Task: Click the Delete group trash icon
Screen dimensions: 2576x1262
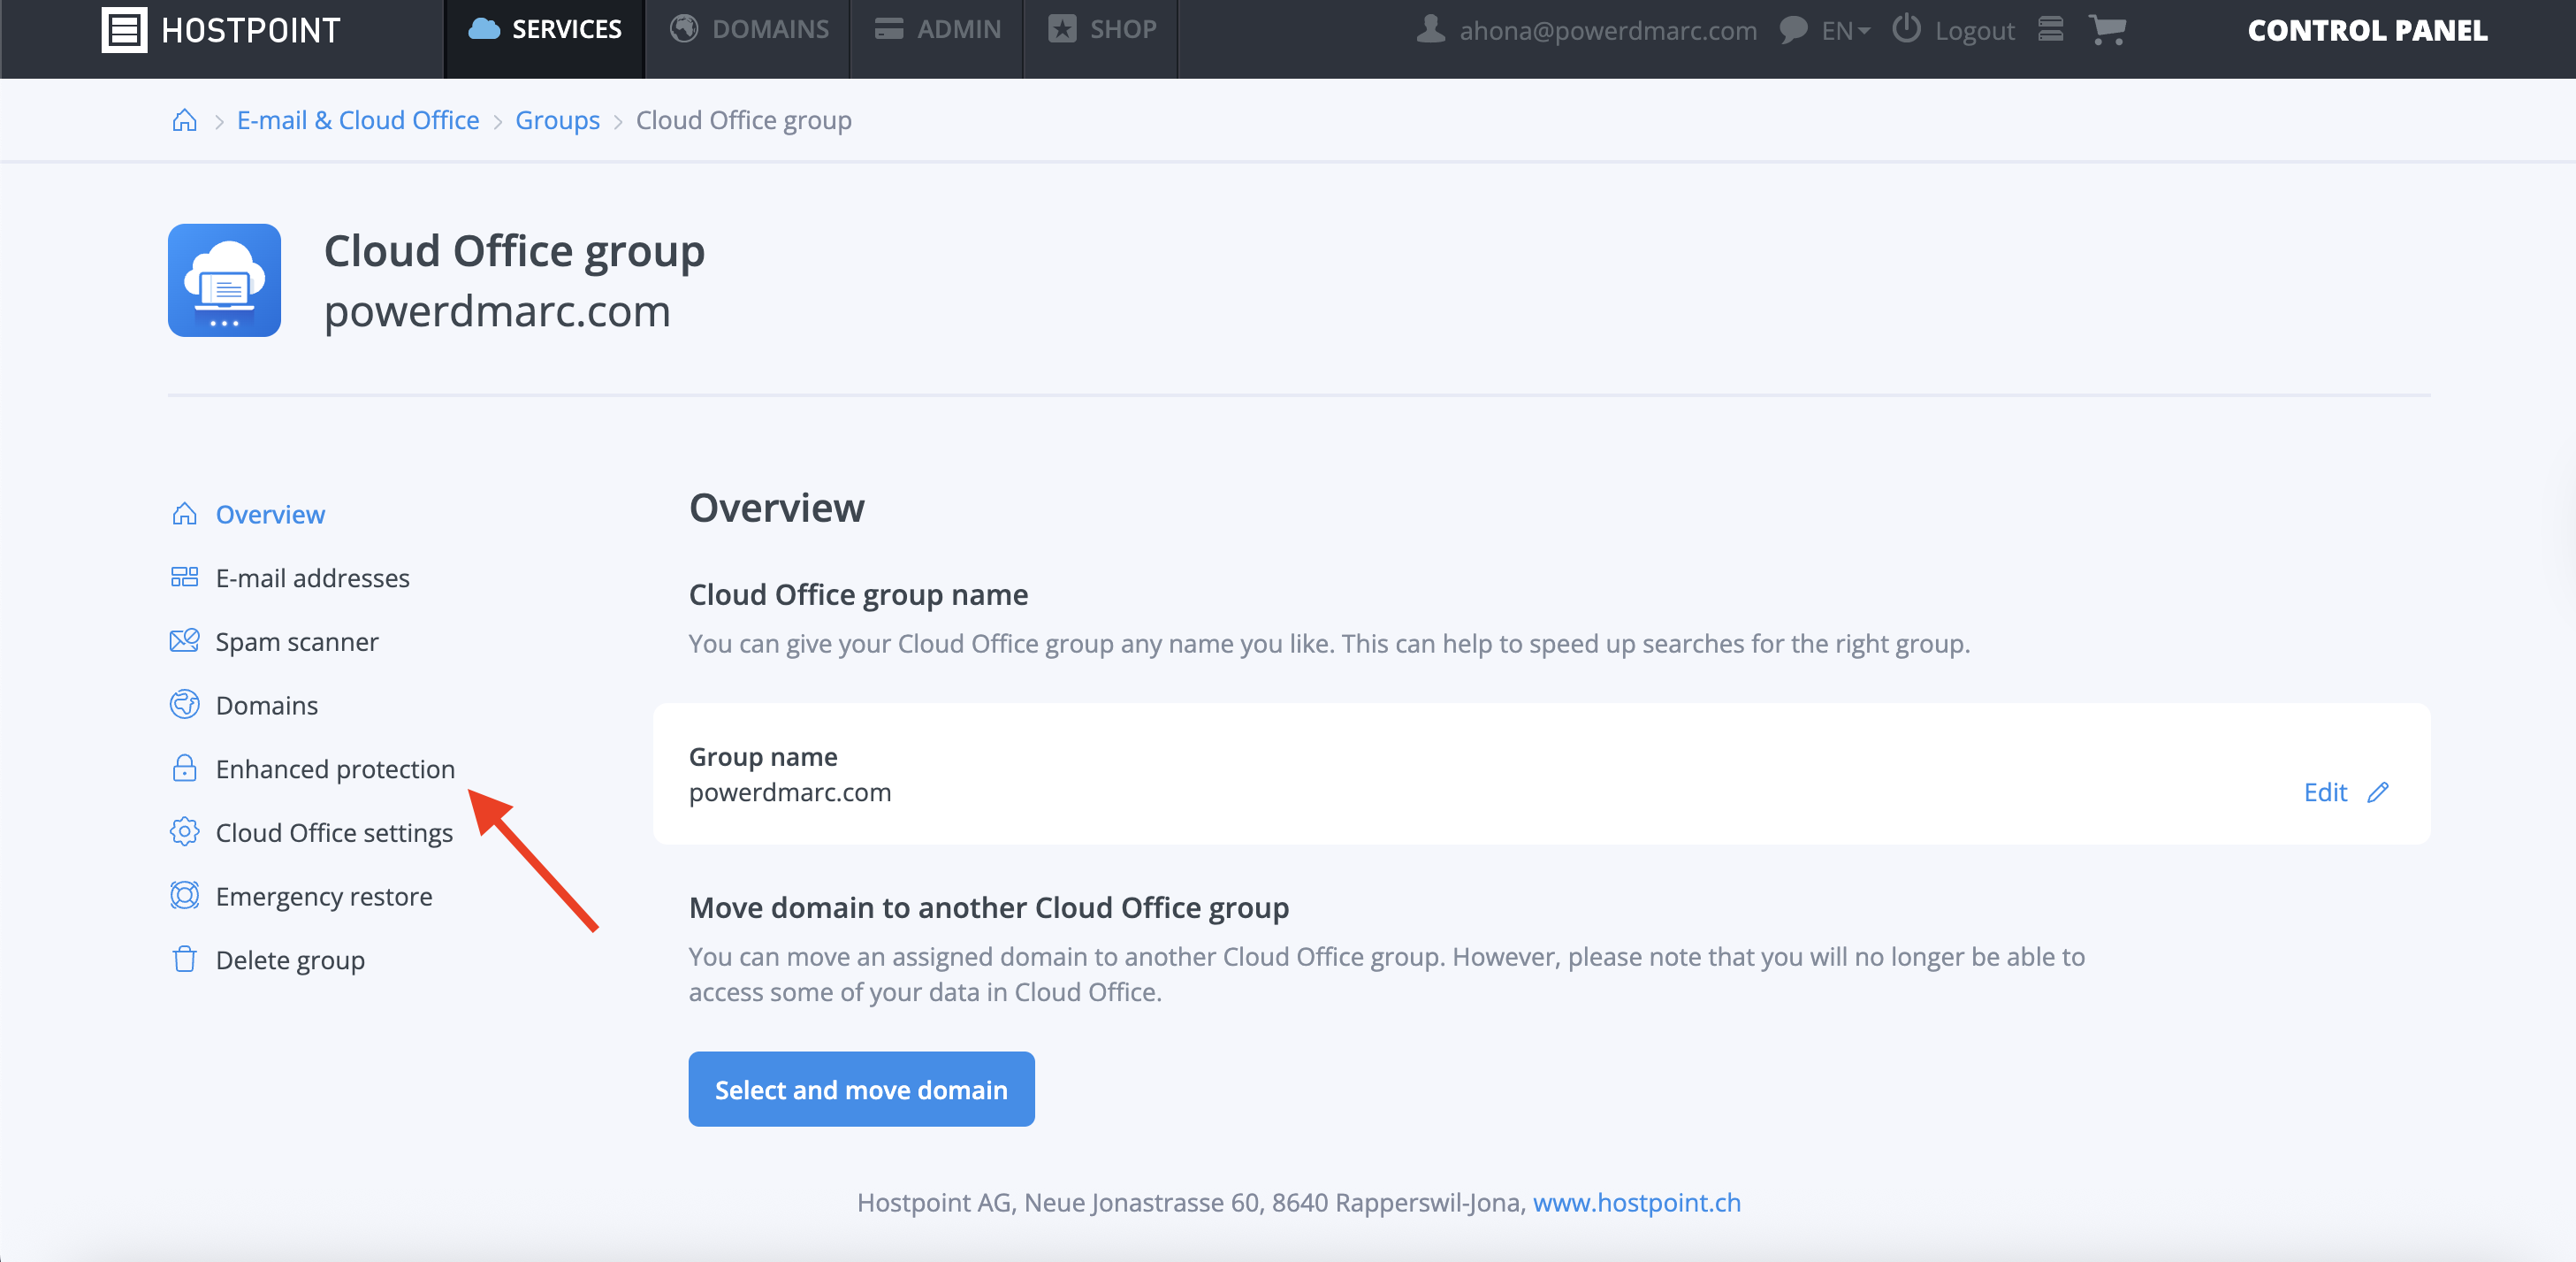Action: 184,960
